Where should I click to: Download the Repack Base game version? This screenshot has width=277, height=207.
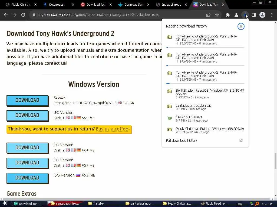[27, 100]
